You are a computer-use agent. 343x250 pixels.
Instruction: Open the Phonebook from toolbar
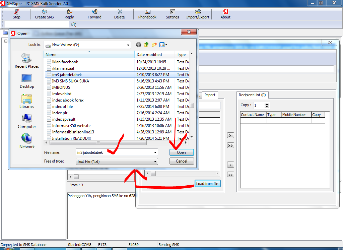[147, 14]
